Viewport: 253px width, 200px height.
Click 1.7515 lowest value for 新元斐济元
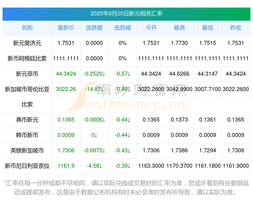point(208,43)
